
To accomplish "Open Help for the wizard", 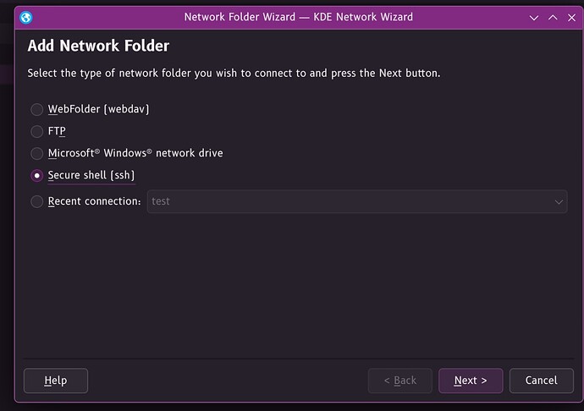I will pyautogui.click(x=56, y=381).
